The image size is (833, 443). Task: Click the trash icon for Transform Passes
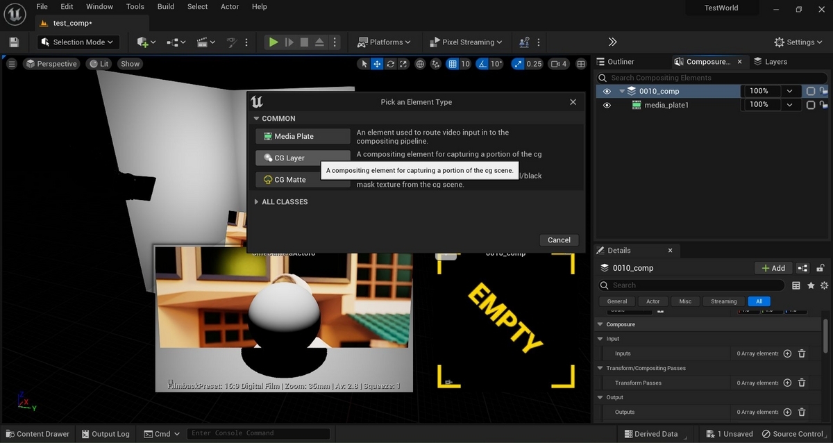click(x=802, y=383)
